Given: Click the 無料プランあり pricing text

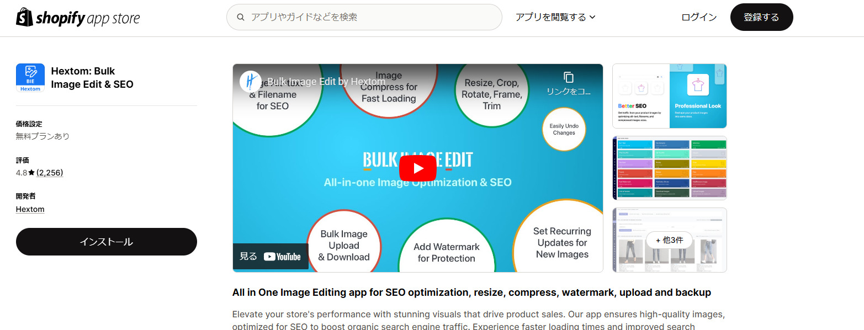Looking at the screenshot, I should [43, 136].
